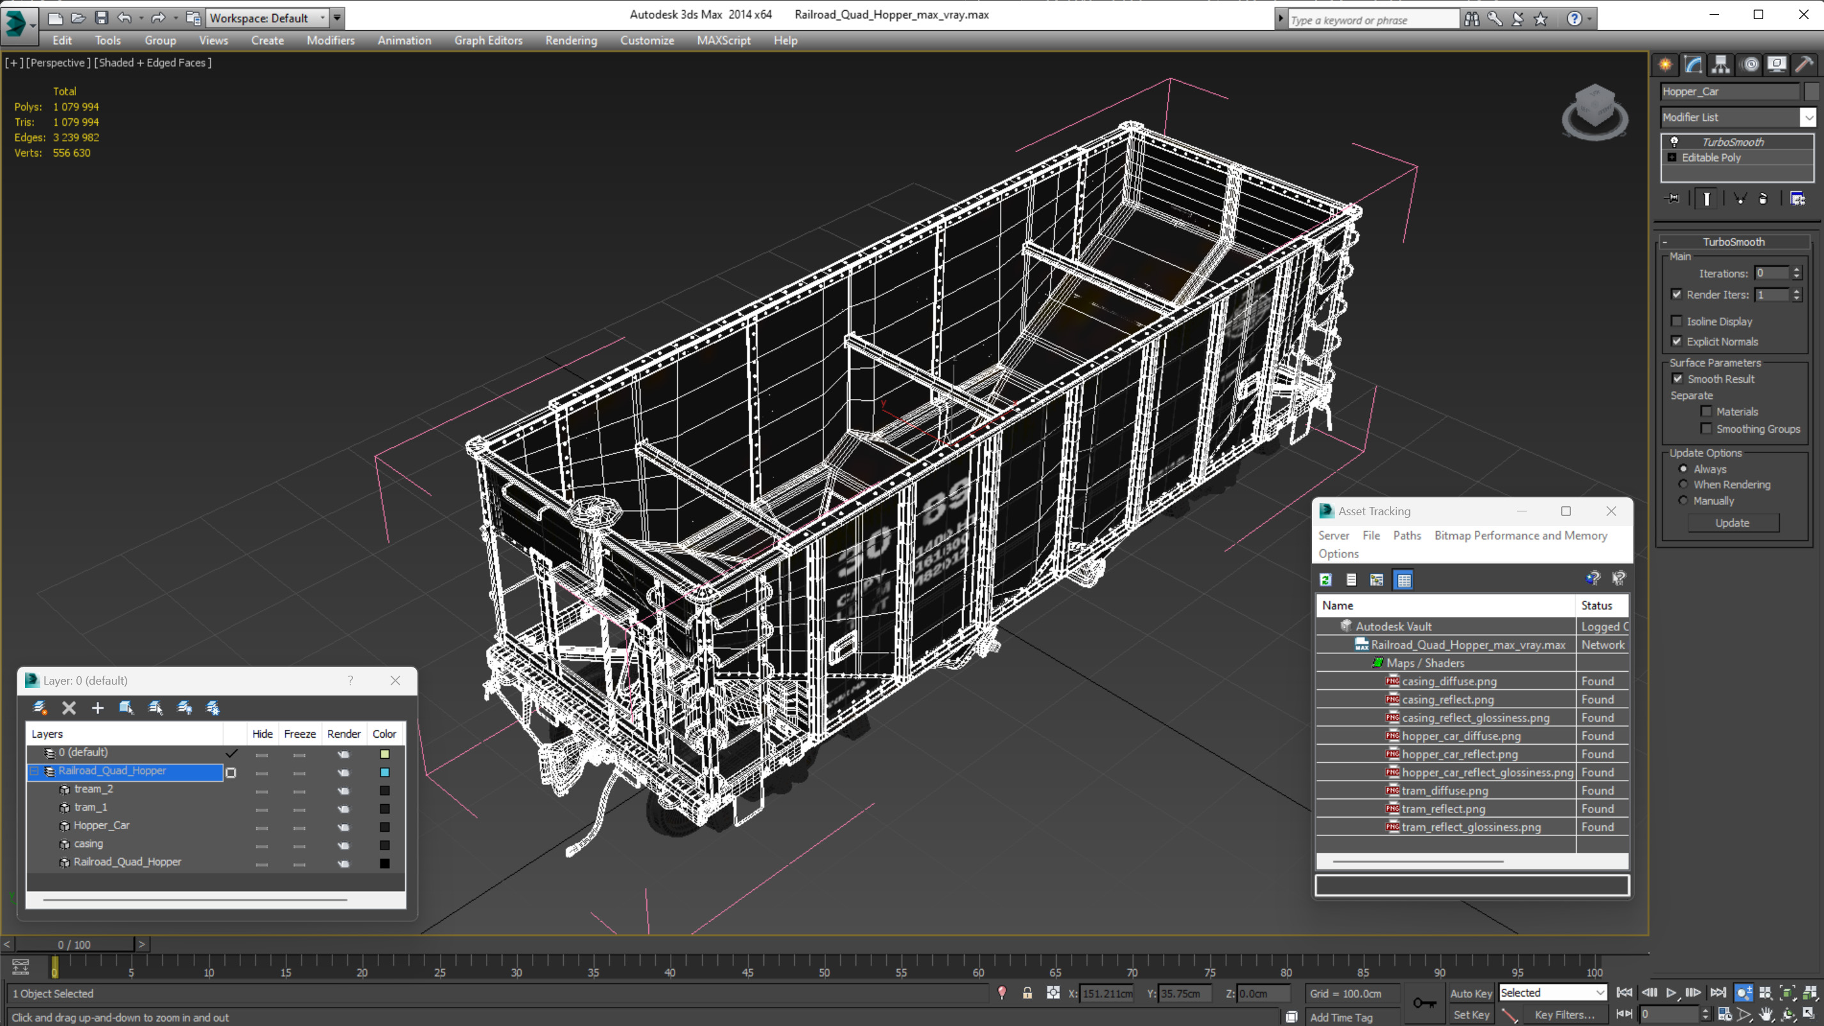Click the help question mark icon in title bar
This screenshot has height=1026, width=1824.
click(x=1573, y=19)
